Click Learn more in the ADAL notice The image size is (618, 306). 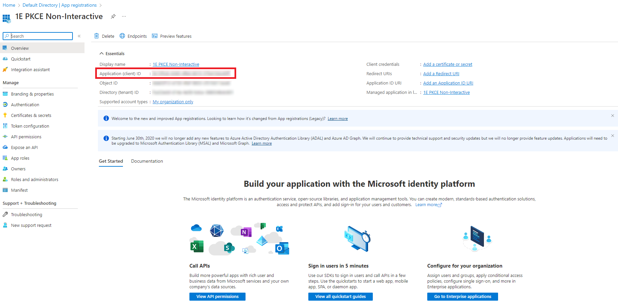(x=262, y=143)
